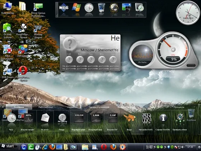Switch to the Основное shelf tab
Viewport: 201px width, 151px height.
click(x=19, y=107)
